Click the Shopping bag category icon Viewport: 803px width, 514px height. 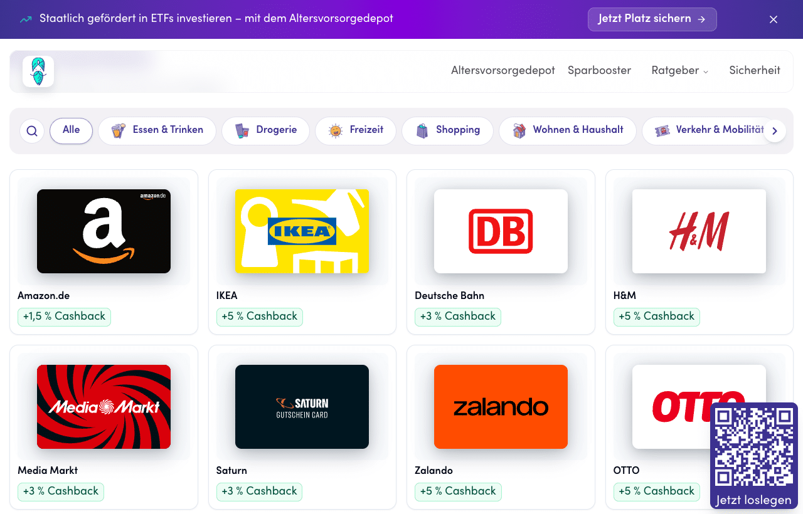(422, 130)
